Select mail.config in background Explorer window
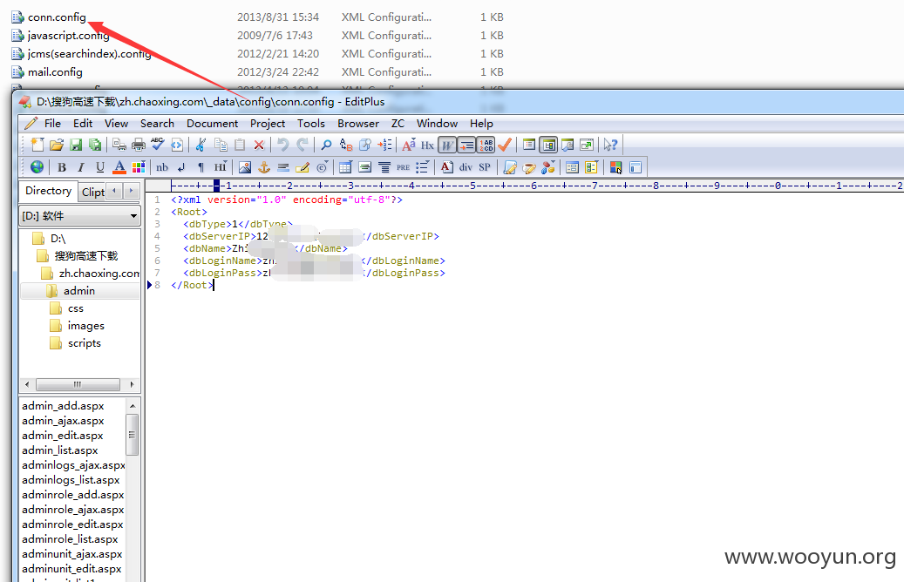 tap(55, 72)
